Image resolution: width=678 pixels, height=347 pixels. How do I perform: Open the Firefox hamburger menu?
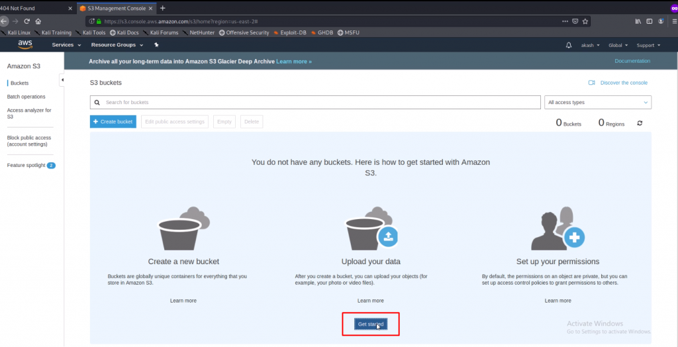pos(674,21)
